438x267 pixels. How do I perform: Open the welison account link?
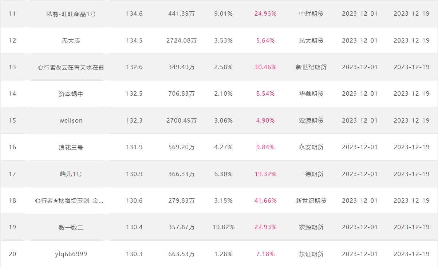click(71, 120)
